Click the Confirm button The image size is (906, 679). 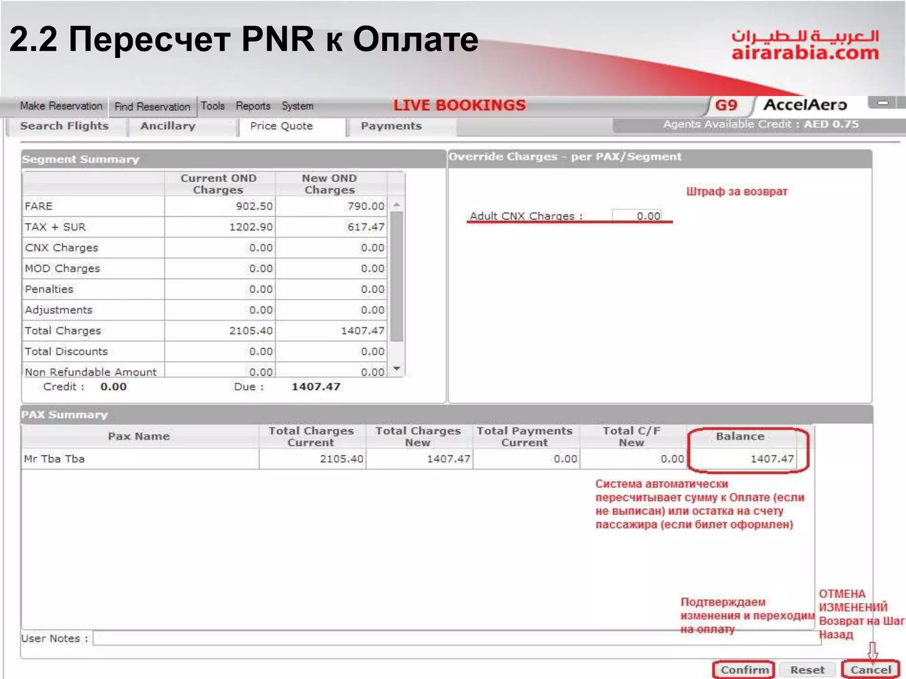[745, 670]
